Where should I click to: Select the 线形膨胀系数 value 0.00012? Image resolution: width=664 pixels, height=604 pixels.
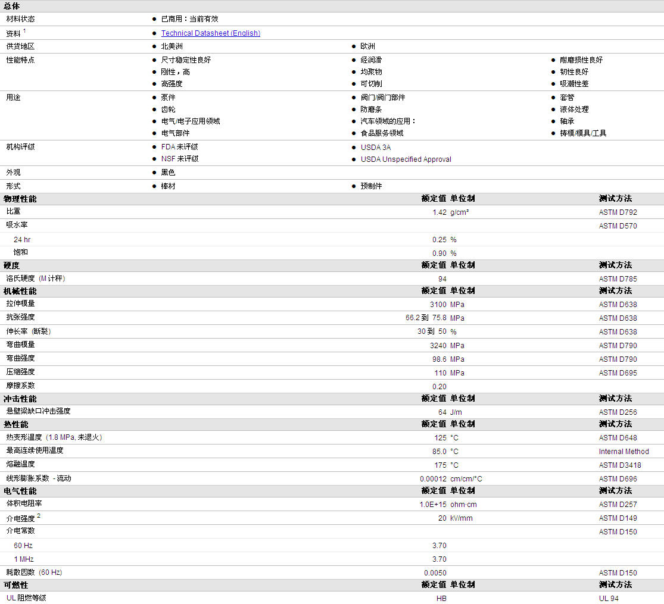click(x=433, y=478)
